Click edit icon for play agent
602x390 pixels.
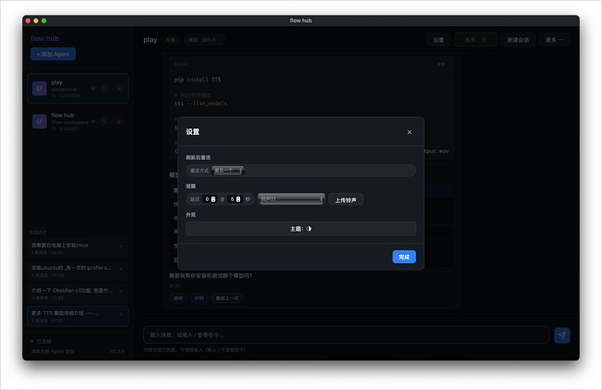pyautogui.click(x=105, y=88)
